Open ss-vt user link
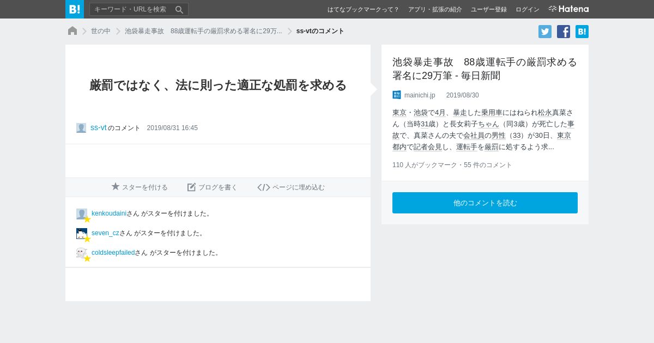The height and width of the screenshot is (343, 654). click(x=99, y=127)
